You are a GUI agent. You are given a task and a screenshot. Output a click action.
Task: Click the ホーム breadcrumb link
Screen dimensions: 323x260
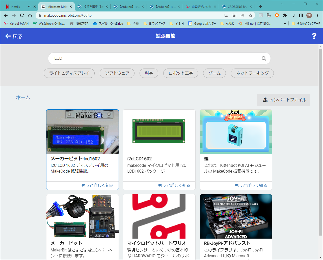pyautogui.click(x=23, y=97)
